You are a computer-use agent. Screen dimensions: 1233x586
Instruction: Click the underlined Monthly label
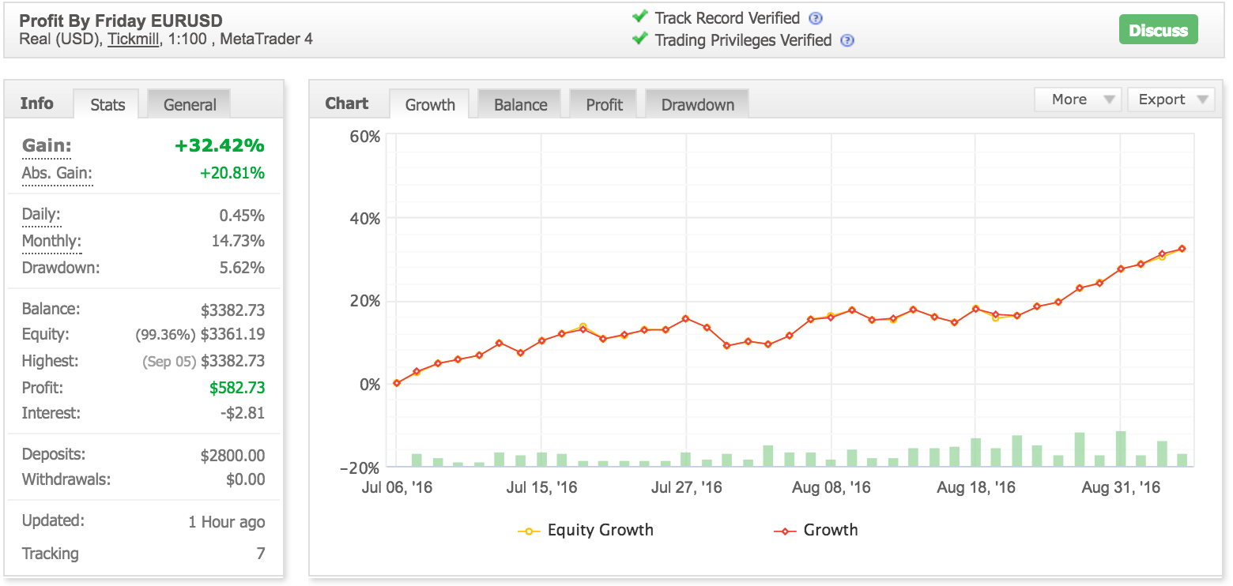coord(51,241)
